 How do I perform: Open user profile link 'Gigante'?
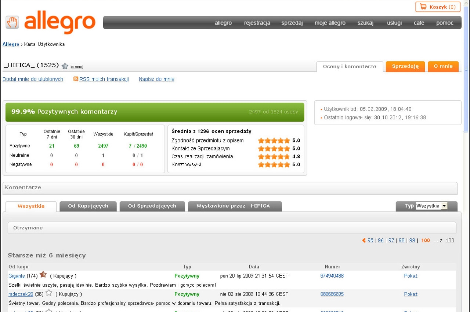coord(17,276)
